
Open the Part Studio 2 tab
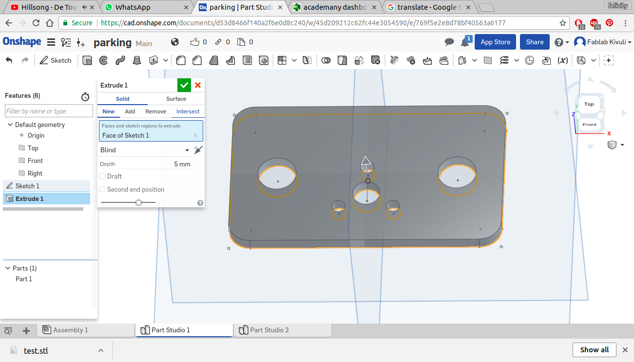point(269,330)
